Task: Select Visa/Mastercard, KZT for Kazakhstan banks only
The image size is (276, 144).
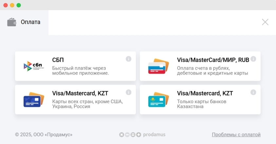Action: [x=205, y=93]
